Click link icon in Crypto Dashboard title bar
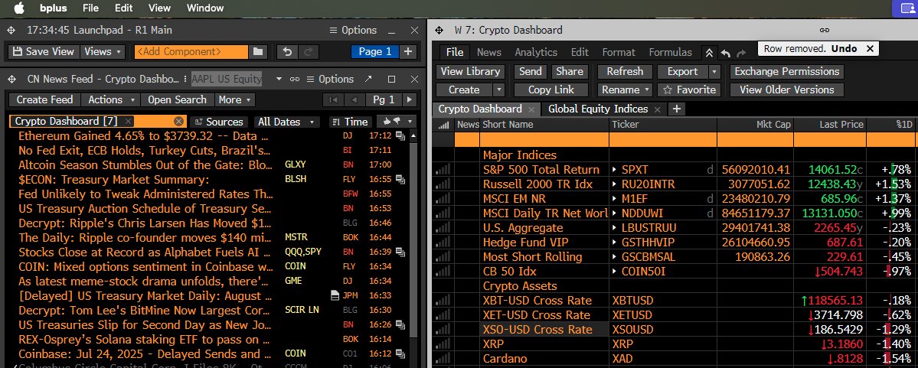 824,30
